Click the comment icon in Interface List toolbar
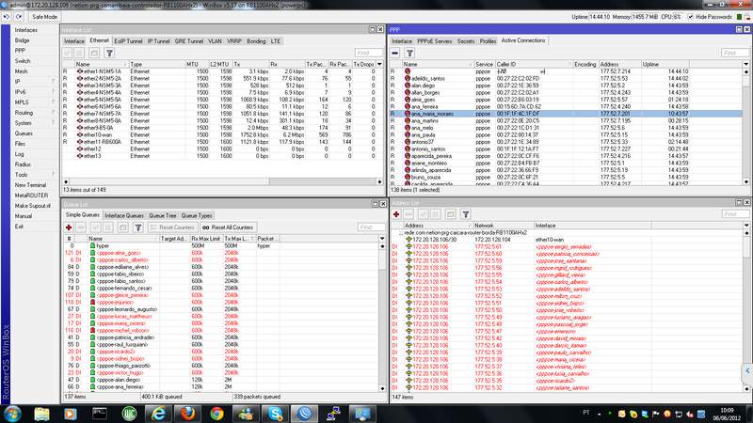 click(95, 53)
